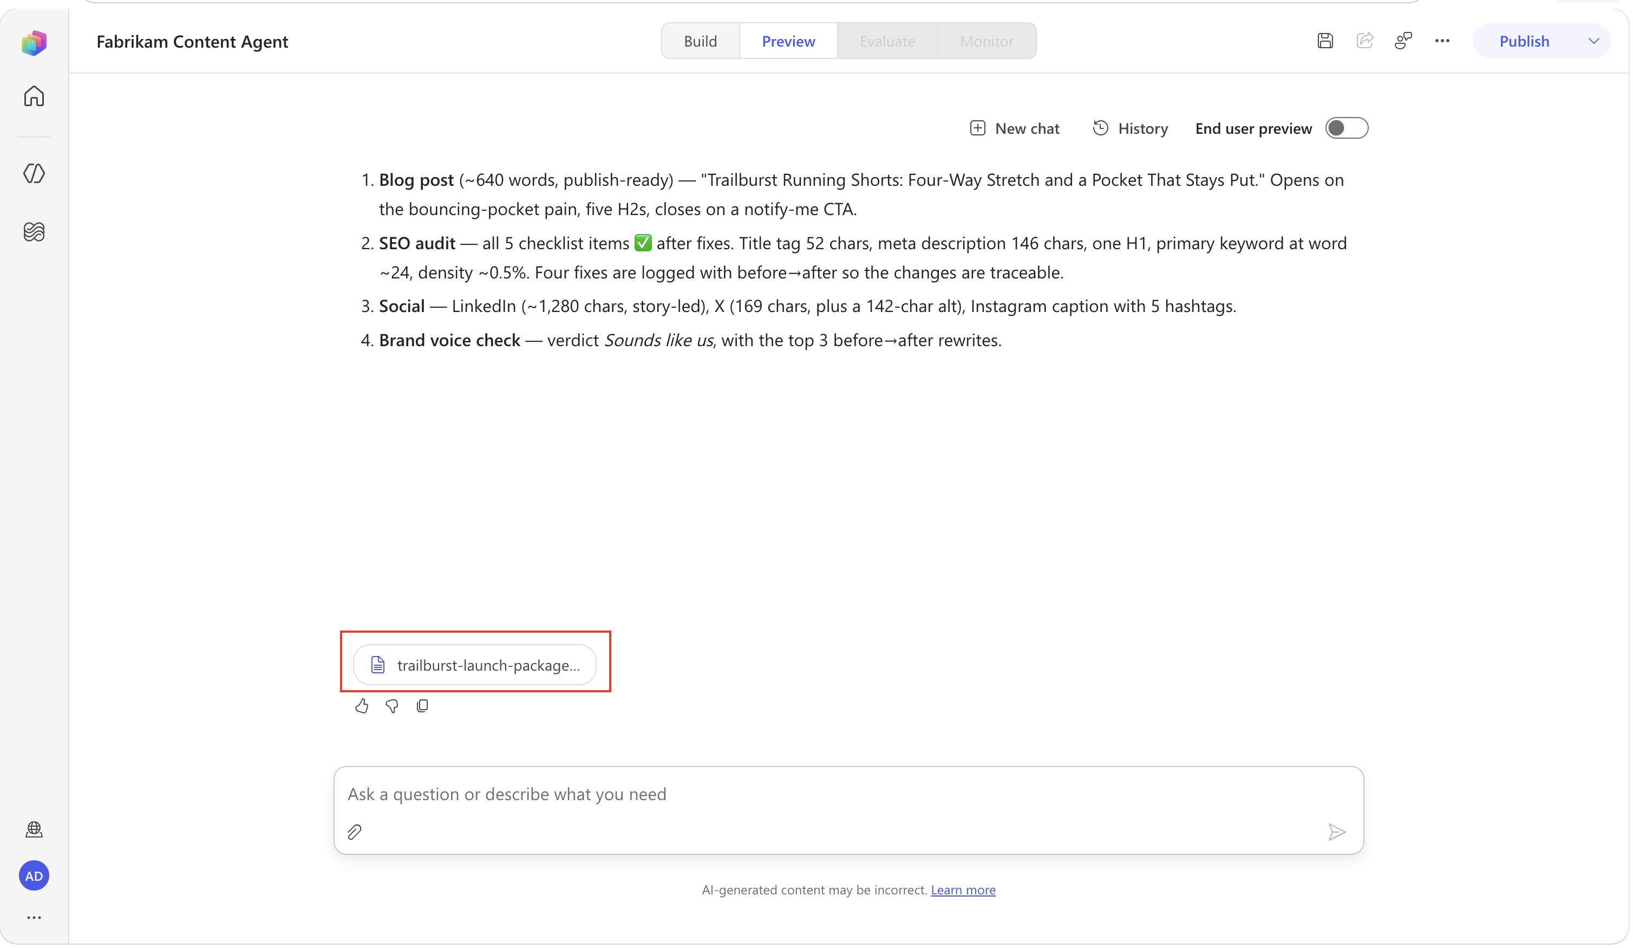Switch to the Build tab
The height and width of the screenshot is (948, 1633).
pos(701,41)
